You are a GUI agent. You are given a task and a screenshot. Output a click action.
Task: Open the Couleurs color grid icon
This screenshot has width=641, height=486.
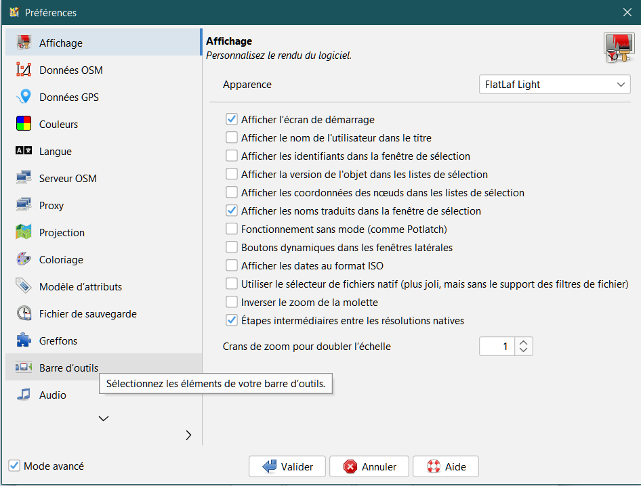[24, 124]
